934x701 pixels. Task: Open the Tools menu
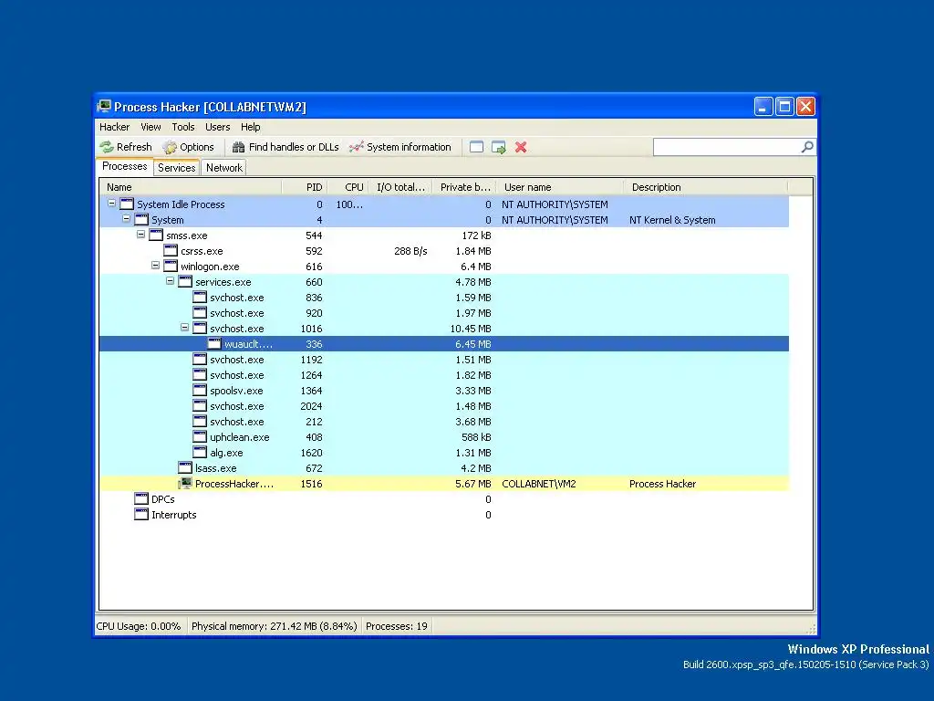coord(183,127)
